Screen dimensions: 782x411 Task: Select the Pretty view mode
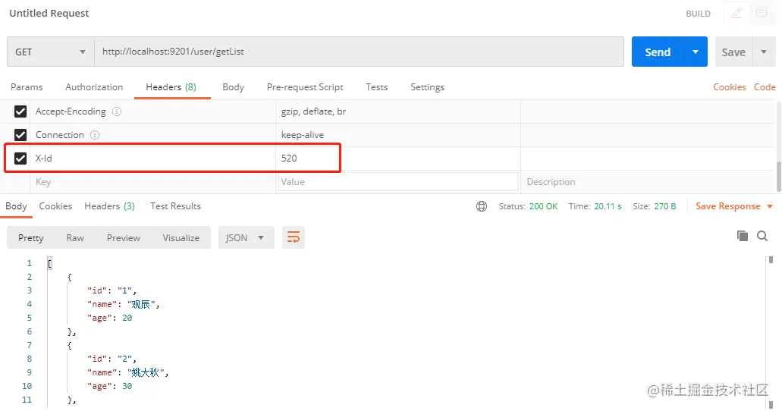tap(31, 238)
